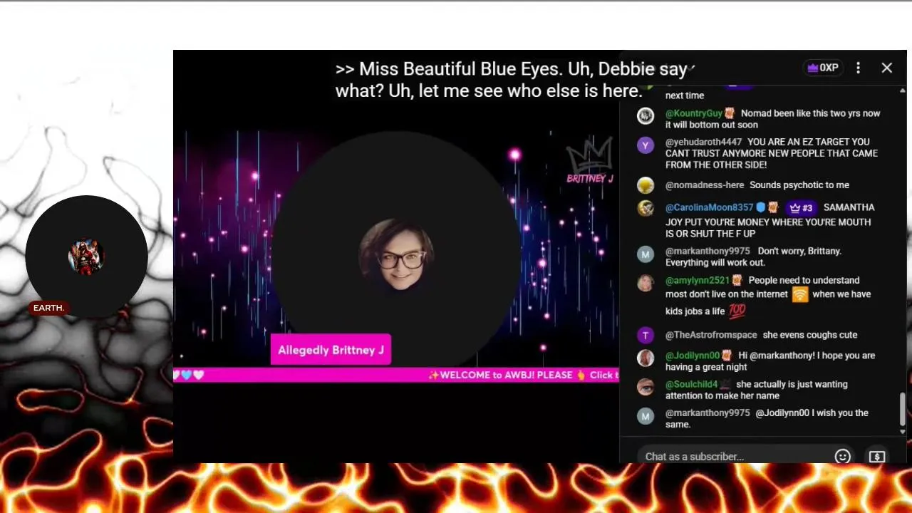Viewport: 912px width, 513px height.
Task: Click message 'Sounds psychotic to me'
Action: pos(799,185)
